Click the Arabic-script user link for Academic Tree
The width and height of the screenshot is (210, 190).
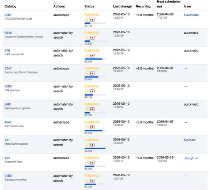(191, 158)
